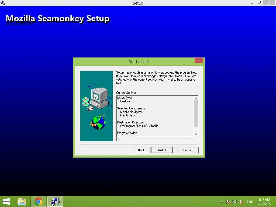Click the destination path C:\Program Files (x86)\Mozilla
Image resolution: width=276 pixels, height=207 pixels.
click(x=139, y=126)
